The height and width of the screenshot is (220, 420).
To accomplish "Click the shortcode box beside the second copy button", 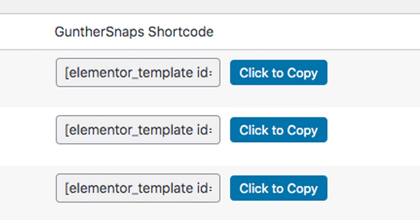I will tap(138, 130).
